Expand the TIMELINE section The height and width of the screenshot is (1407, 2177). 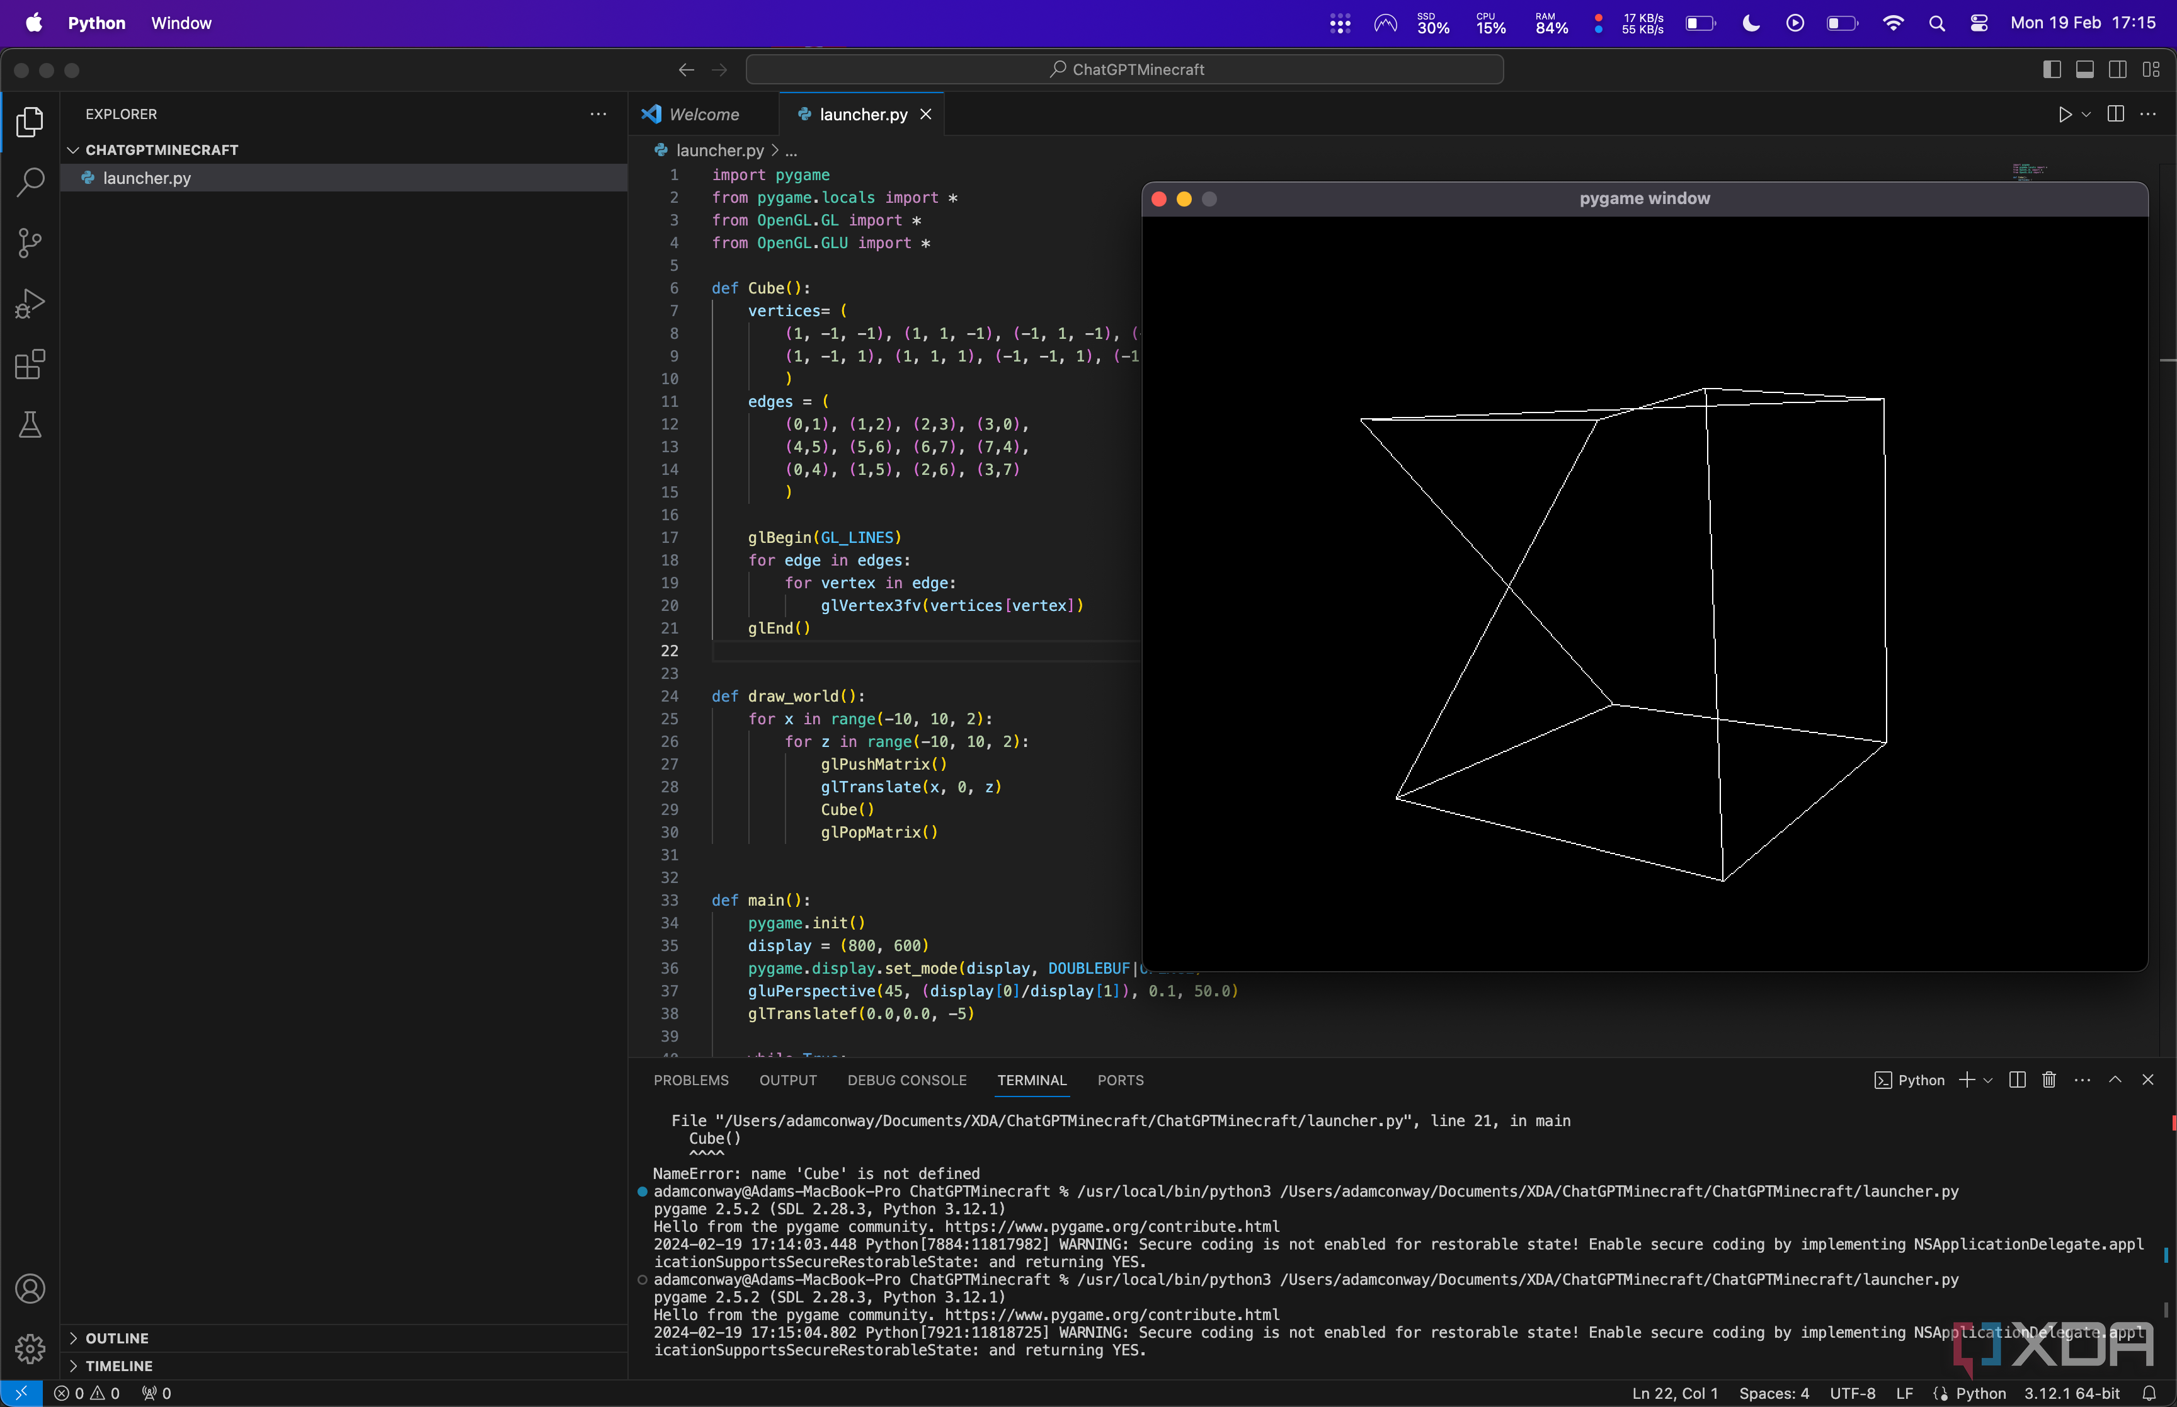tap(119, 1366)
